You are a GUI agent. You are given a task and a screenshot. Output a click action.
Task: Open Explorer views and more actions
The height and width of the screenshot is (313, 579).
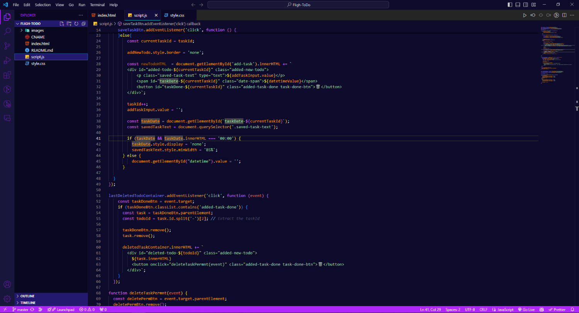pos(80,15)
